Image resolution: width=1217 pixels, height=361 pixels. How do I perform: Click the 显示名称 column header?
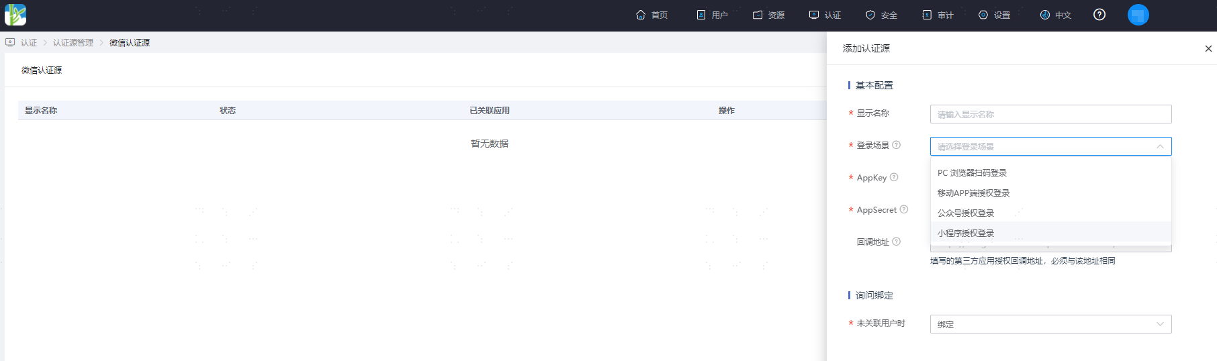(x=41, y=110)
